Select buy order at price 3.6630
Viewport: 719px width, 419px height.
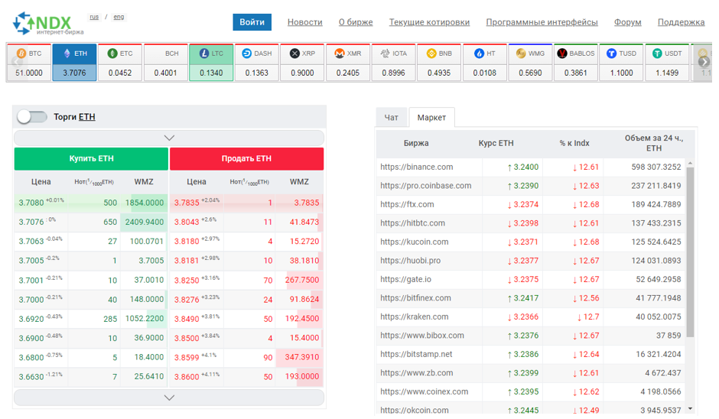[x=91, y=376]
